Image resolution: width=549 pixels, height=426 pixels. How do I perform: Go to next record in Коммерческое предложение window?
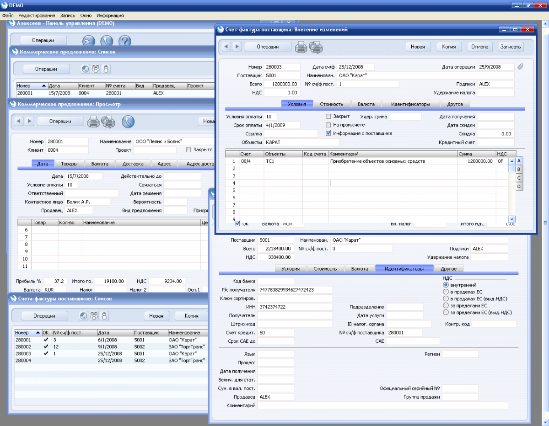point(29,121)
